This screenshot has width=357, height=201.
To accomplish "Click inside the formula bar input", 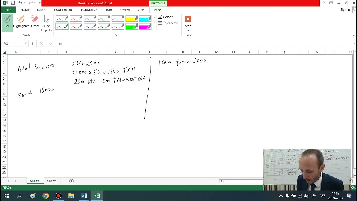I will coord(209,43).
